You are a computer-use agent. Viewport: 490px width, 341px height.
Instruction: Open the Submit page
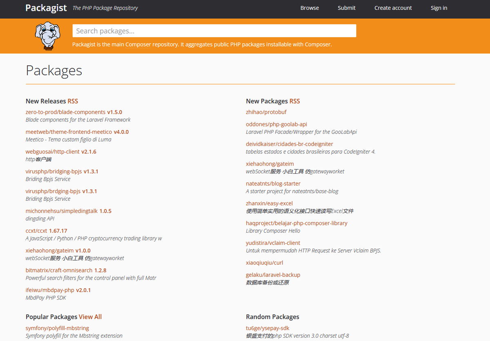click(x=347, y=8)
